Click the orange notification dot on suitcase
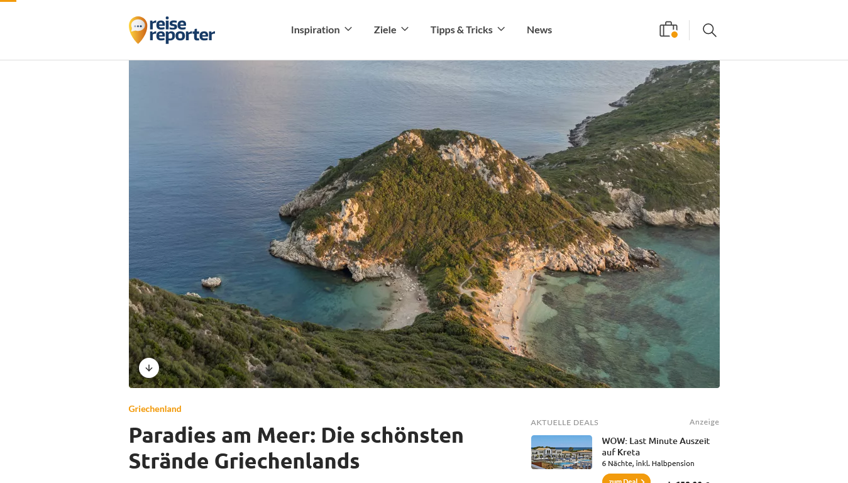The height and width of the screenshot is (483, 848). click(x=674, y=35)
